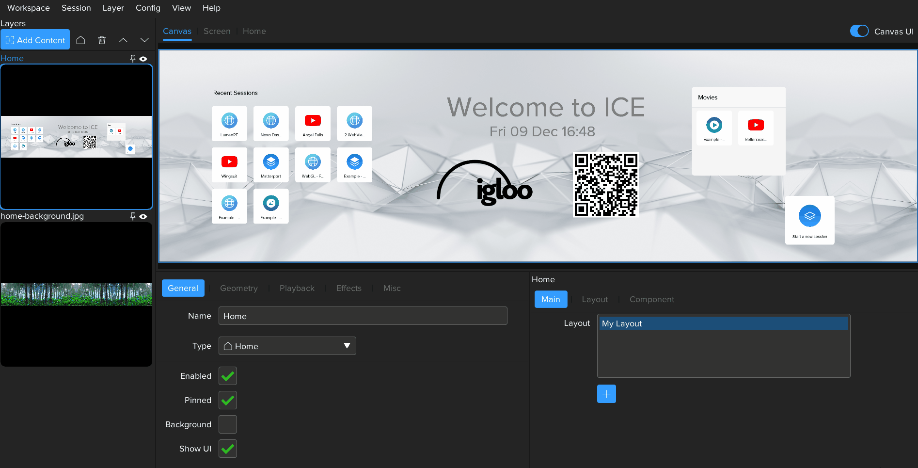This screenshot has height=468, width=918.
Task: Click pin icon on home-background.jpg layer
Action: tap(133, 216)
